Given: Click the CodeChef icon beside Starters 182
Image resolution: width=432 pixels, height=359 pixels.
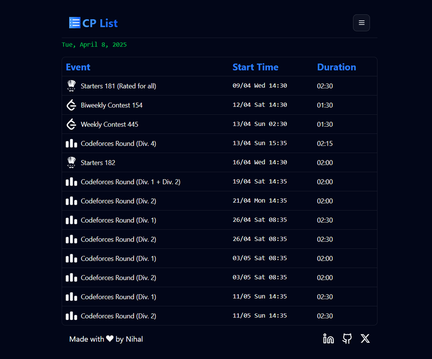Looking at the screenshot, I should point(71,163).
